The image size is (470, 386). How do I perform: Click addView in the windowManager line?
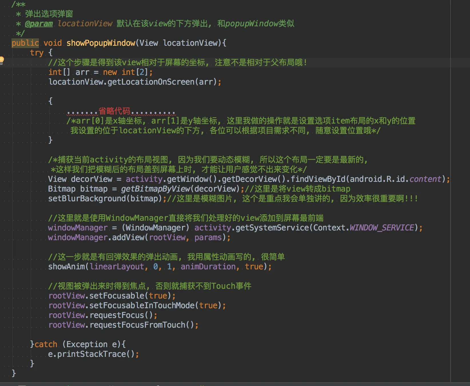tap(128, 238)
